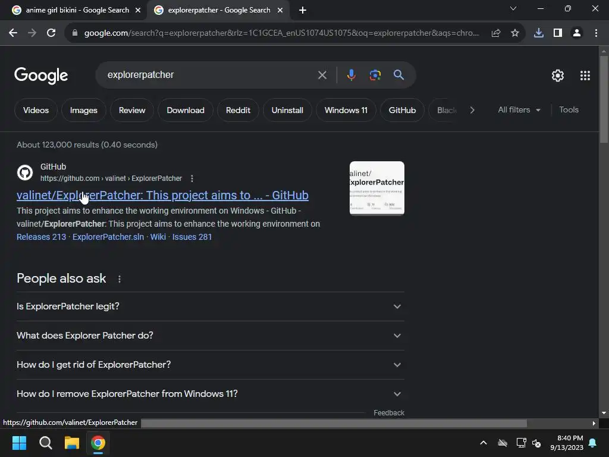
Task: Click Feedback link below questions
Action: tap(389, 413)
